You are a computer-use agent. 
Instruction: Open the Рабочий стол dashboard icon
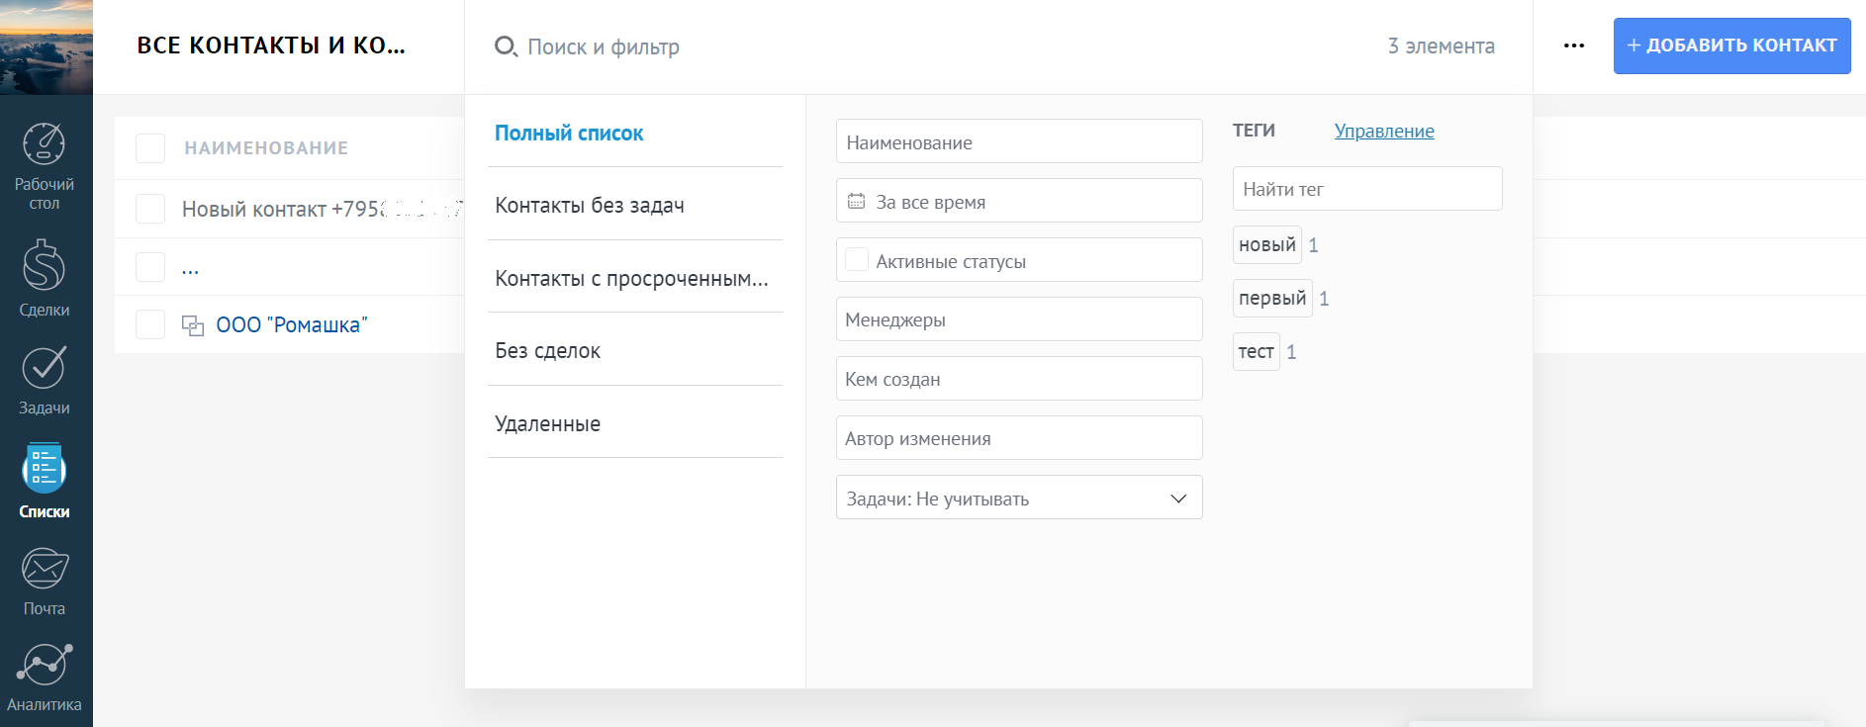coord(45,144)
